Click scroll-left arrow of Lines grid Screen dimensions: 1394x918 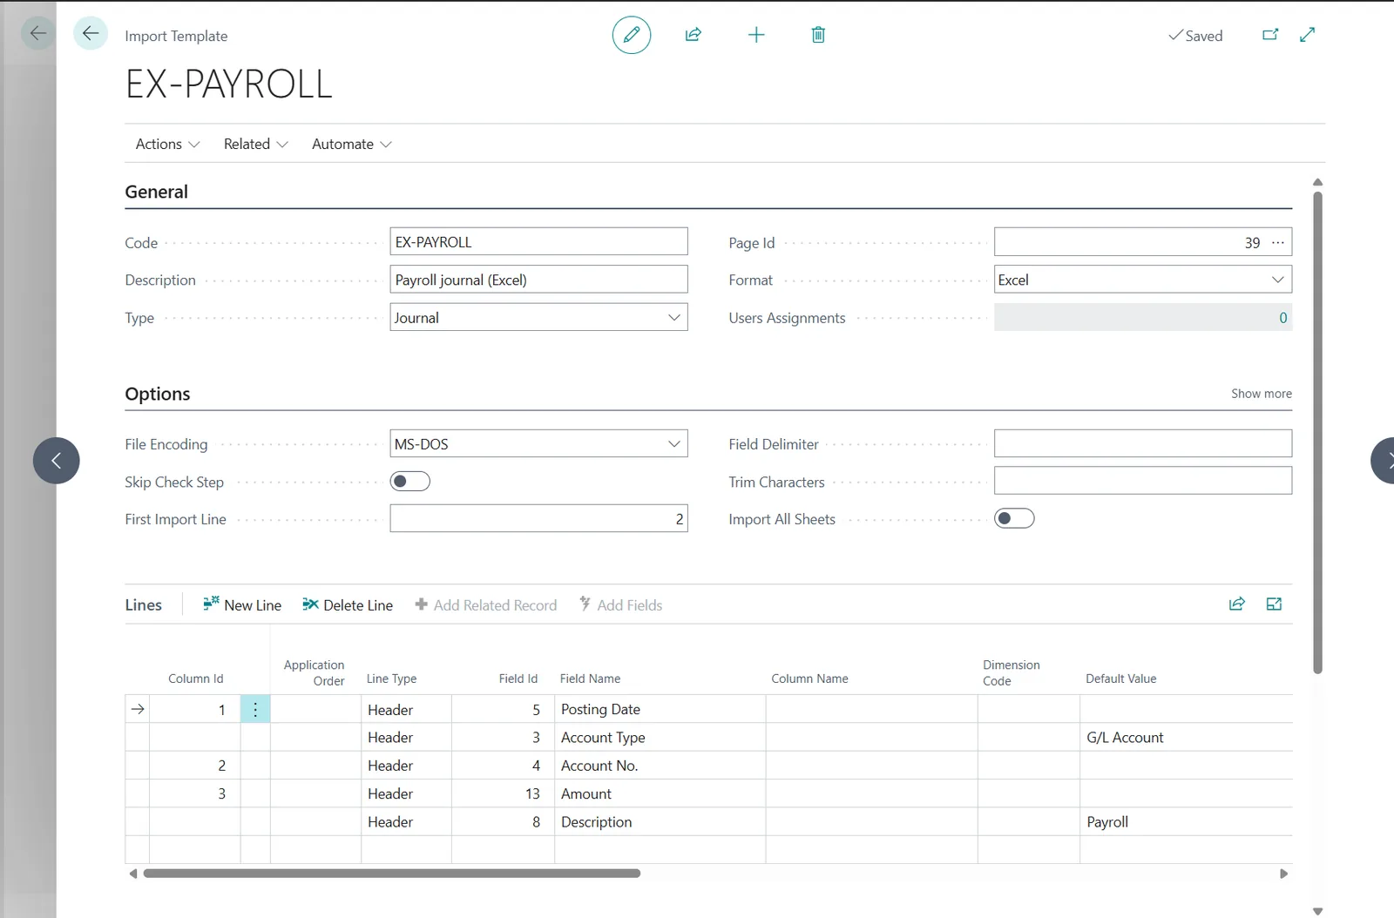click(133, 874)
